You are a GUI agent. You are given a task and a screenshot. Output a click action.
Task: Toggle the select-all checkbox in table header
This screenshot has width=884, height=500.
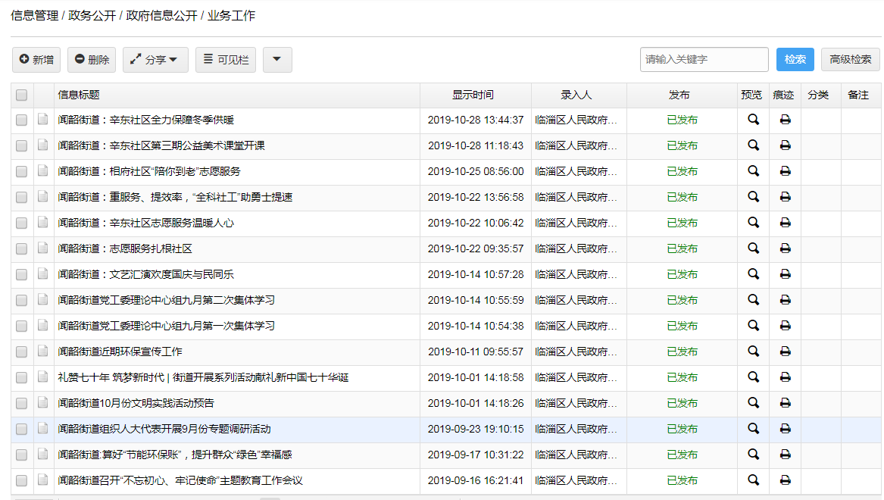[x=22, y=95]
